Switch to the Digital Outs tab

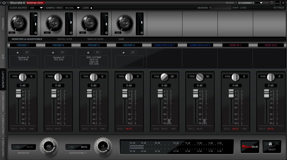click(x=65, y=39)
